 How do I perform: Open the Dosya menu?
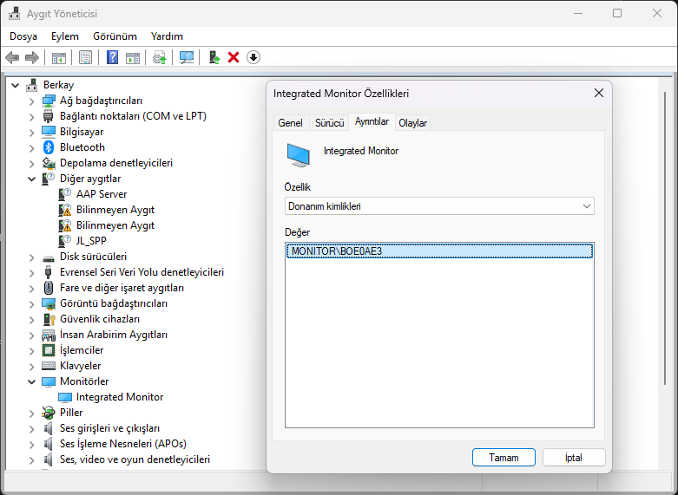tap(23, 36)
